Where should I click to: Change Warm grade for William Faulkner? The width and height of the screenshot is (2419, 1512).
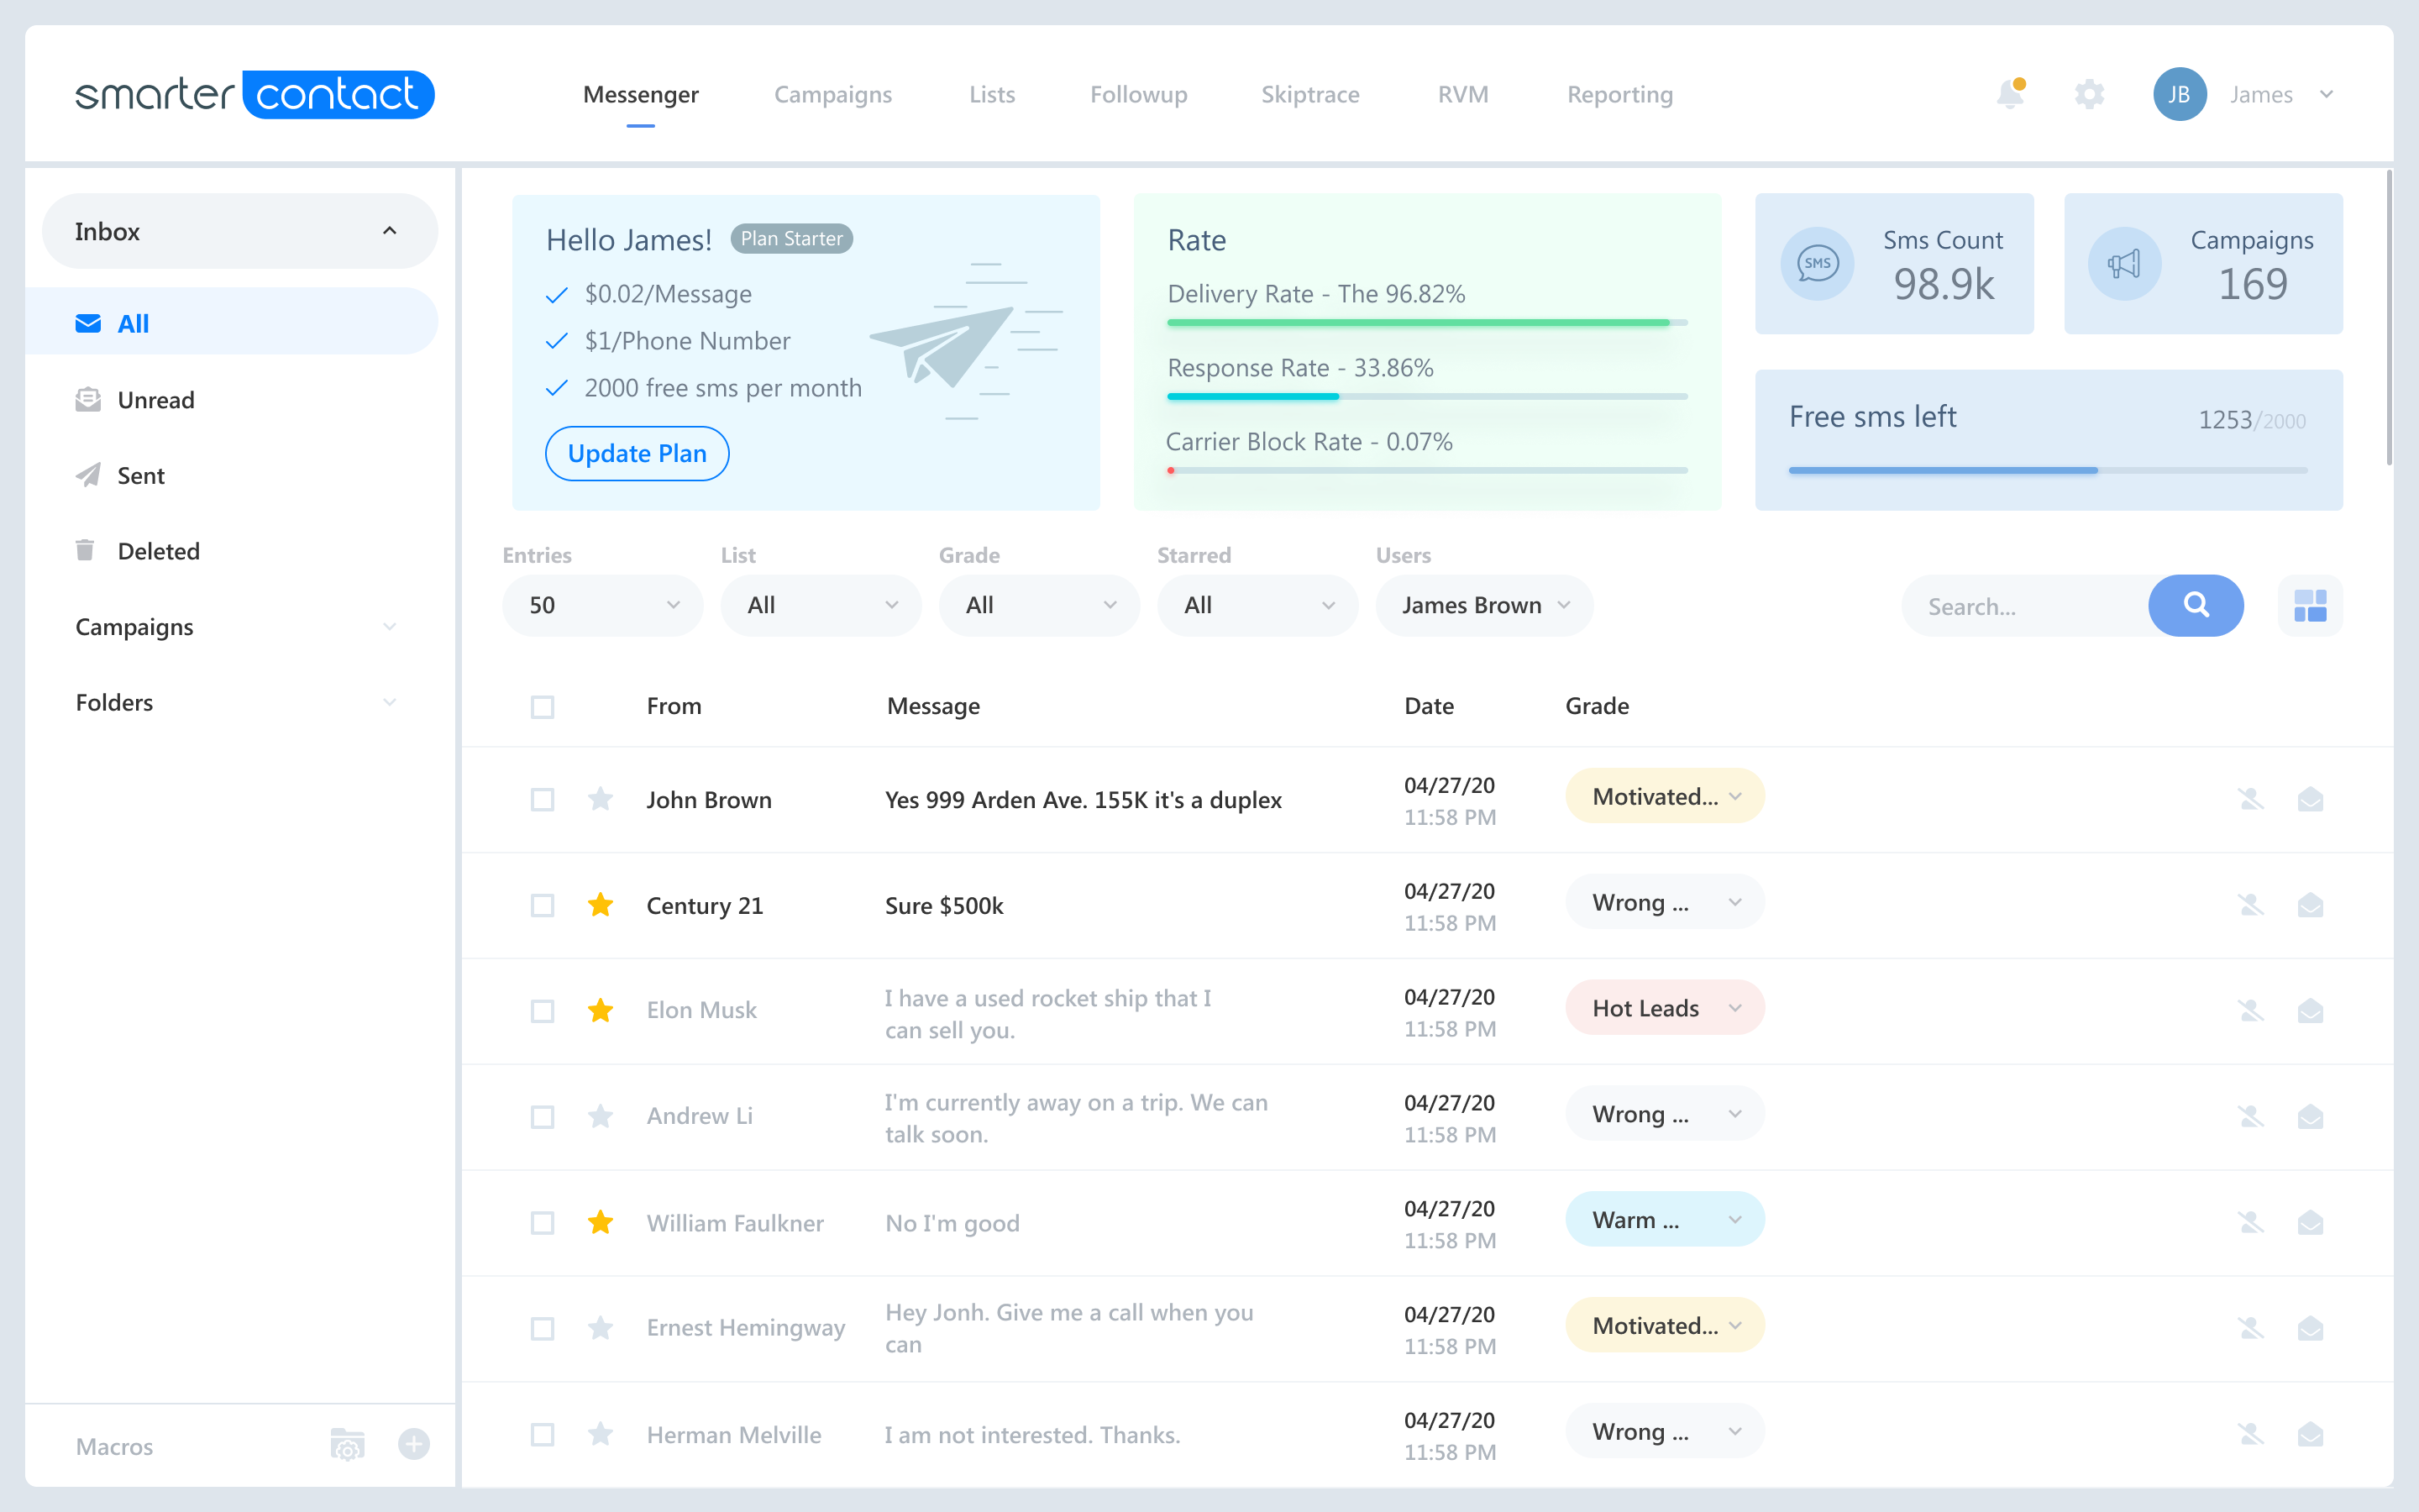1664,1219
